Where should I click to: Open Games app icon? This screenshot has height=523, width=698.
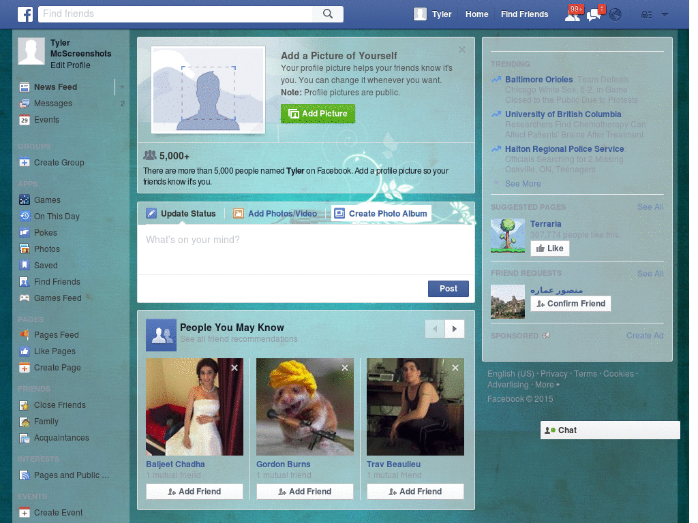point(25,200)
